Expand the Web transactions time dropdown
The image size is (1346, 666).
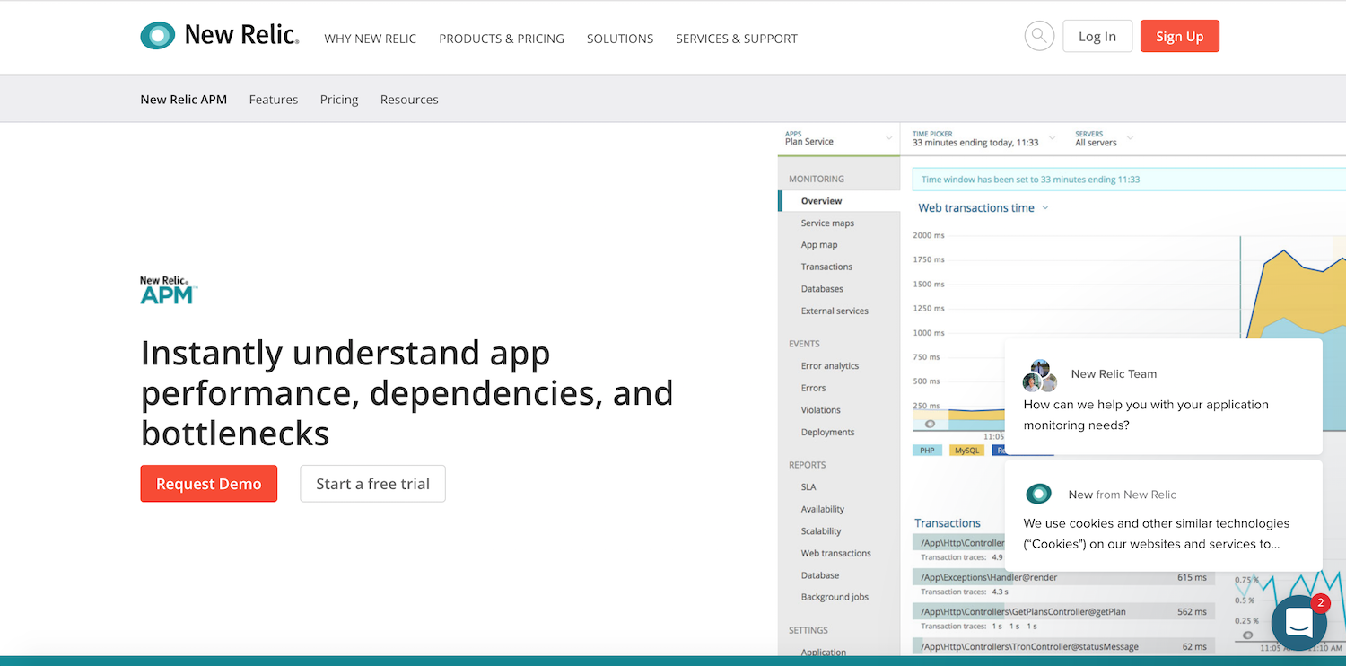click(x=983, y=208)
